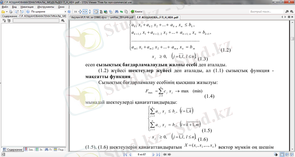
Task: Click the Fit width icon
Action: tap(85, 12)
